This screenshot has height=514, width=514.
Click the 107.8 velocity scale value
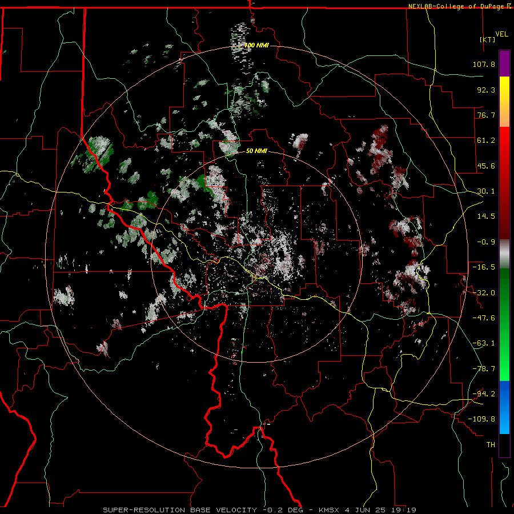click(484, 64)
